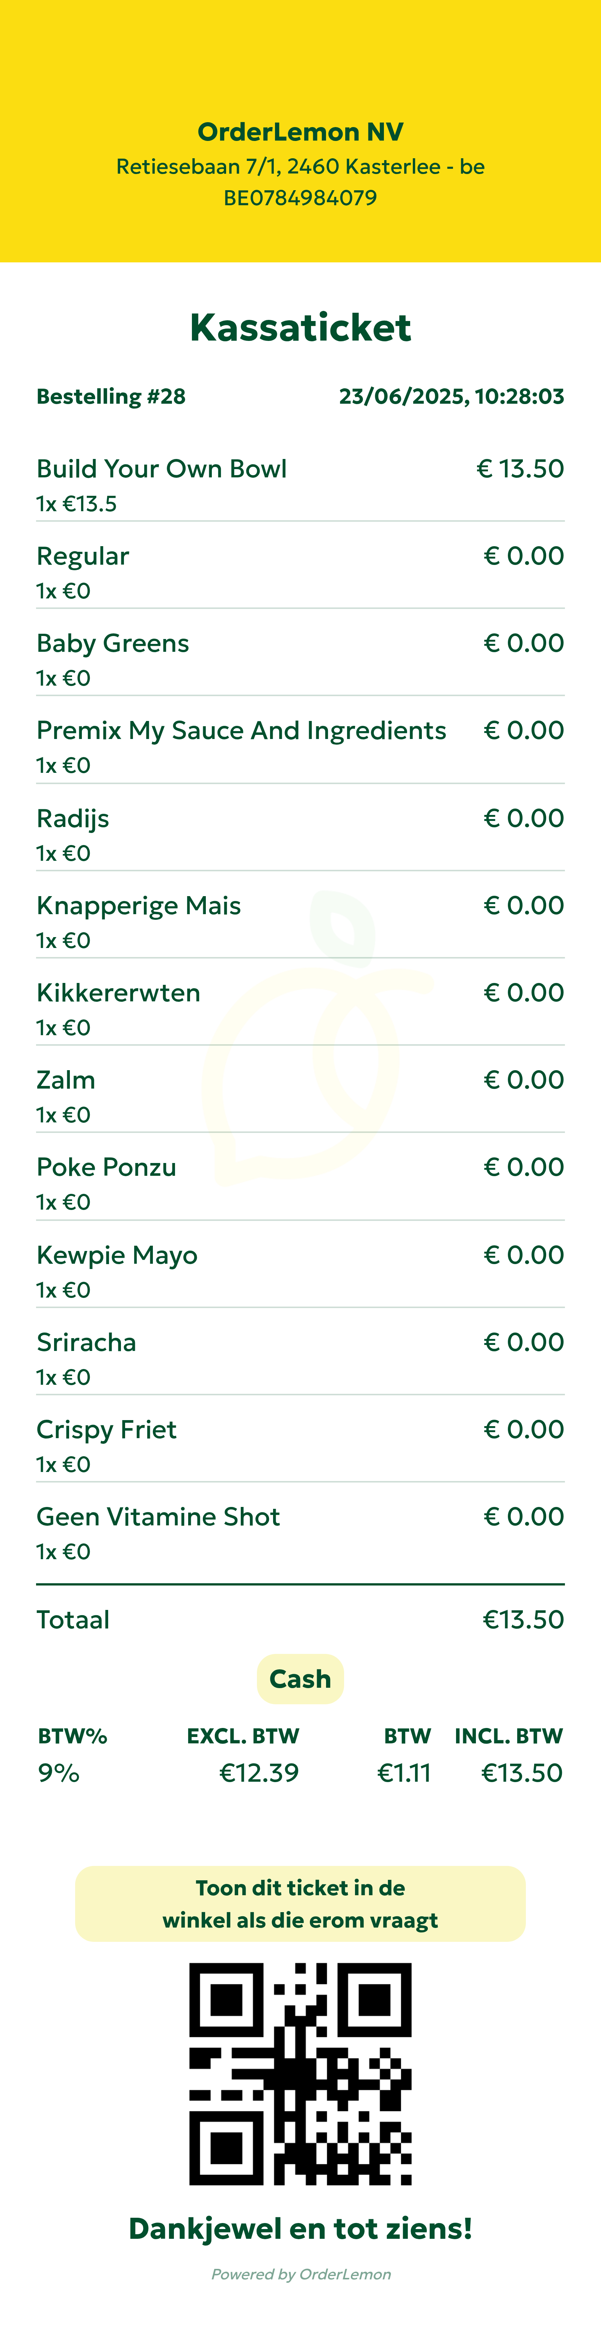
Task: Click the OrderLemon NV header title
Action: pos(300,132)
